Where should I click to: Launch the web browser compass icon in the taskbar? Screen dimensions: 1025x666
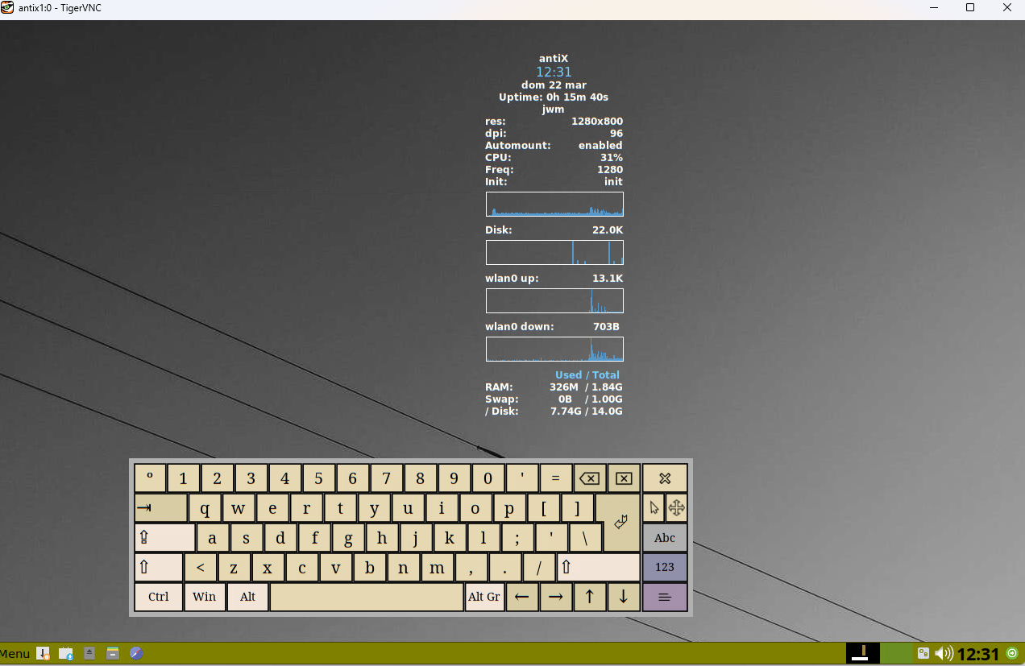click(x=136, y=654)
